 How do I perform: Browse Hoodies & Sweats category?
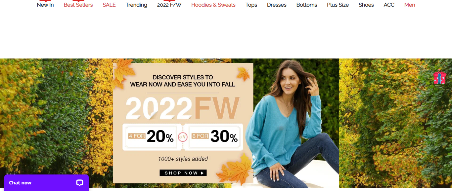click(x=213, y=5)
